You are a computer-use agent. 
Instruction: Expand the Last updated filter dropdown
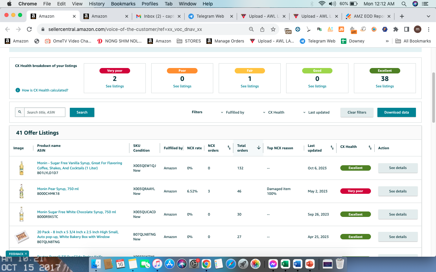tap(316, 112)
